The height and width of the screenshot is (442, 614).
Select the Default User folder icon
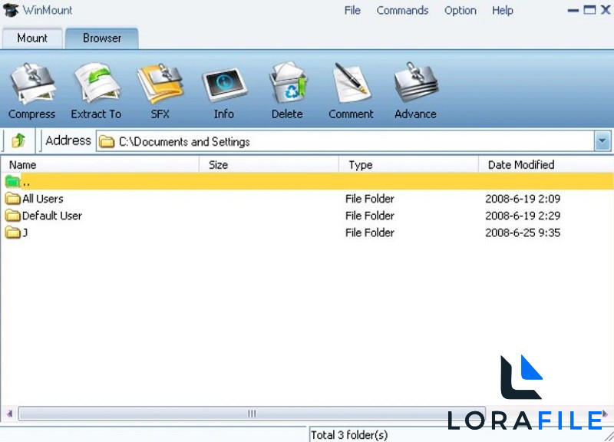click(x=13, y=216)
